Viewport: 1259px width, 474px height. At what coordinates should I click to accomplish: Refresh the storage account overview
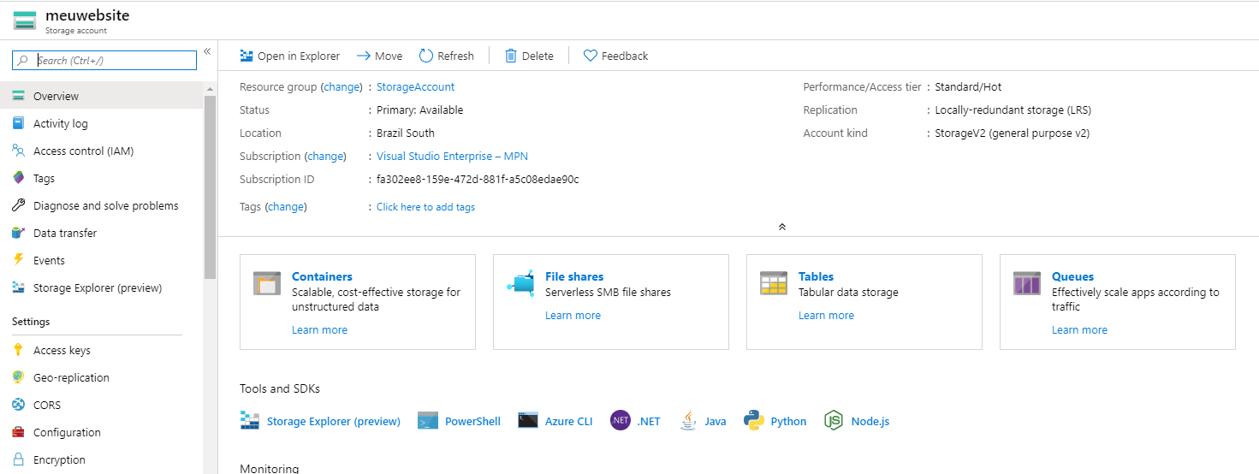click(446, 56)
